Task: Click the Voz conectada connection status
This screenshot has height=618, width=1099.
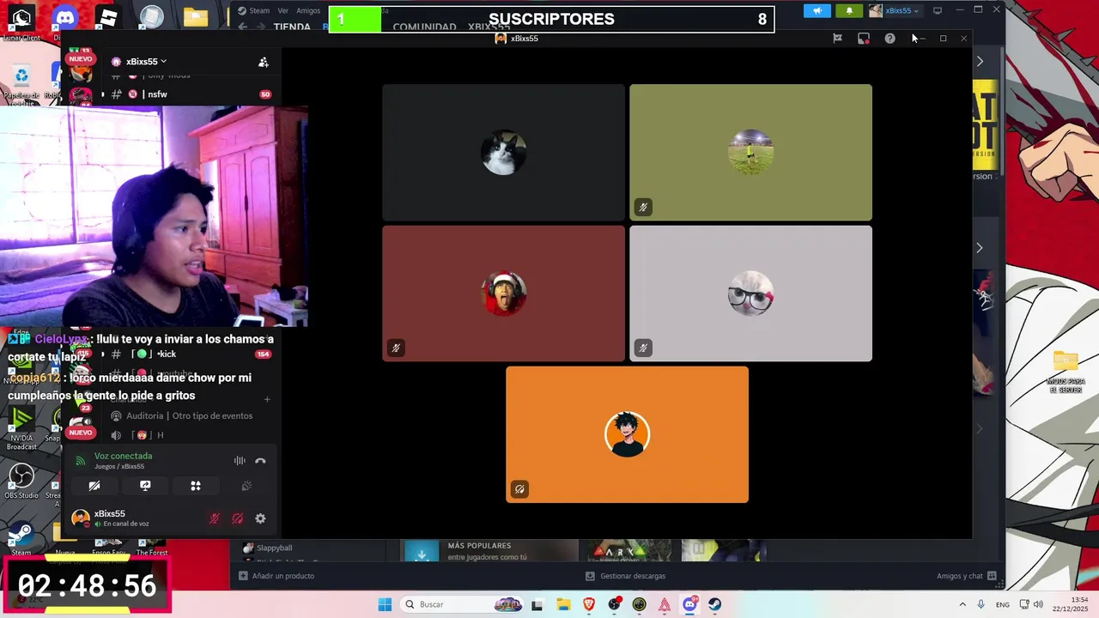Action: click(123, 456)
